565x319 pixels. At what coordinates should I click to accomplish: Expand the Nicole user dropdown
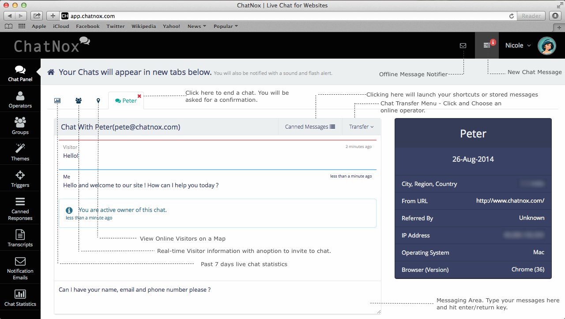pos(518,45)
